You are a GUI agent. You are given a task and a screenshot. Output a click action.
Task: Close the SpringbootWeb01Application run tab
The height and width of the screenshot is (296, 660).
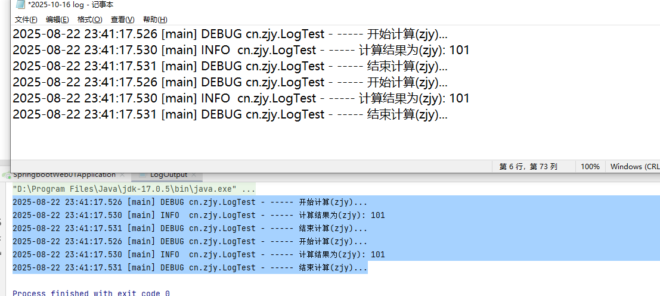click(x=122, y=175)
